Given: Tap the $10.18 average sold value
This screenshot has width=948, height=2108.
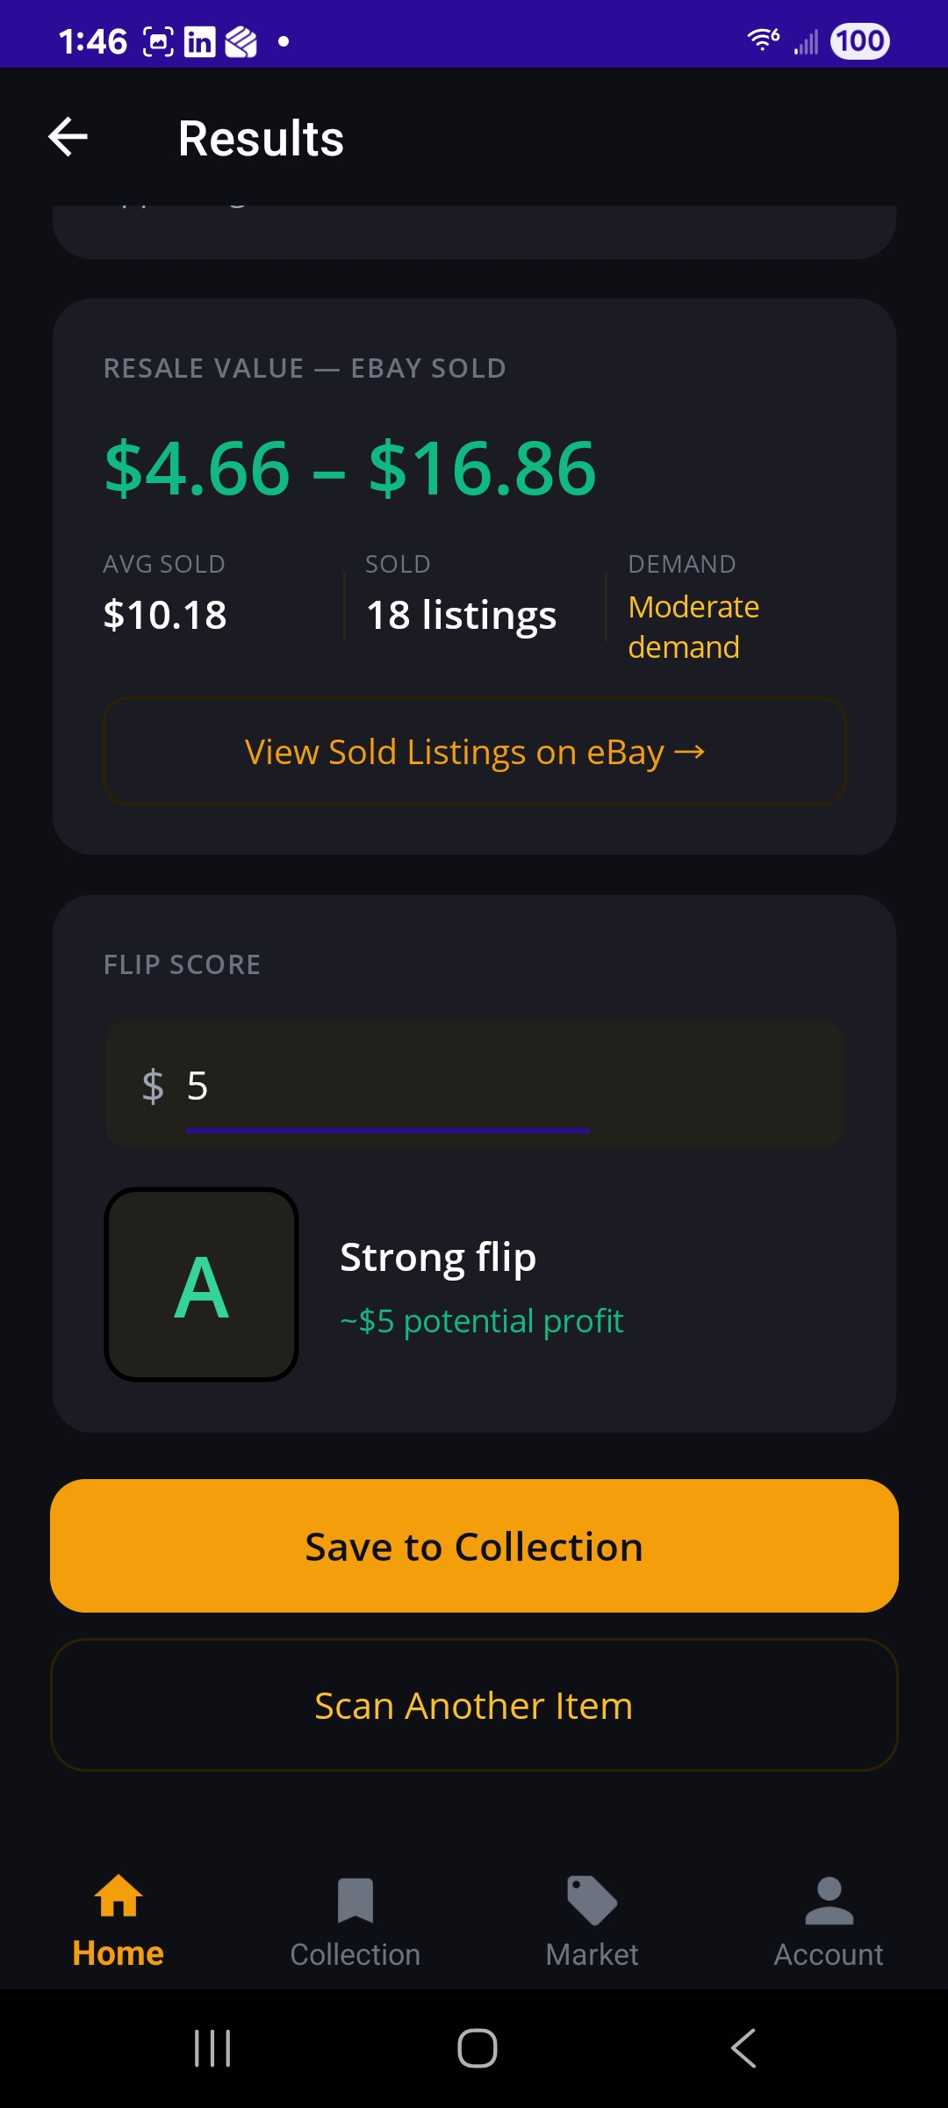Looking at the screenshot, I should [165, 615].
